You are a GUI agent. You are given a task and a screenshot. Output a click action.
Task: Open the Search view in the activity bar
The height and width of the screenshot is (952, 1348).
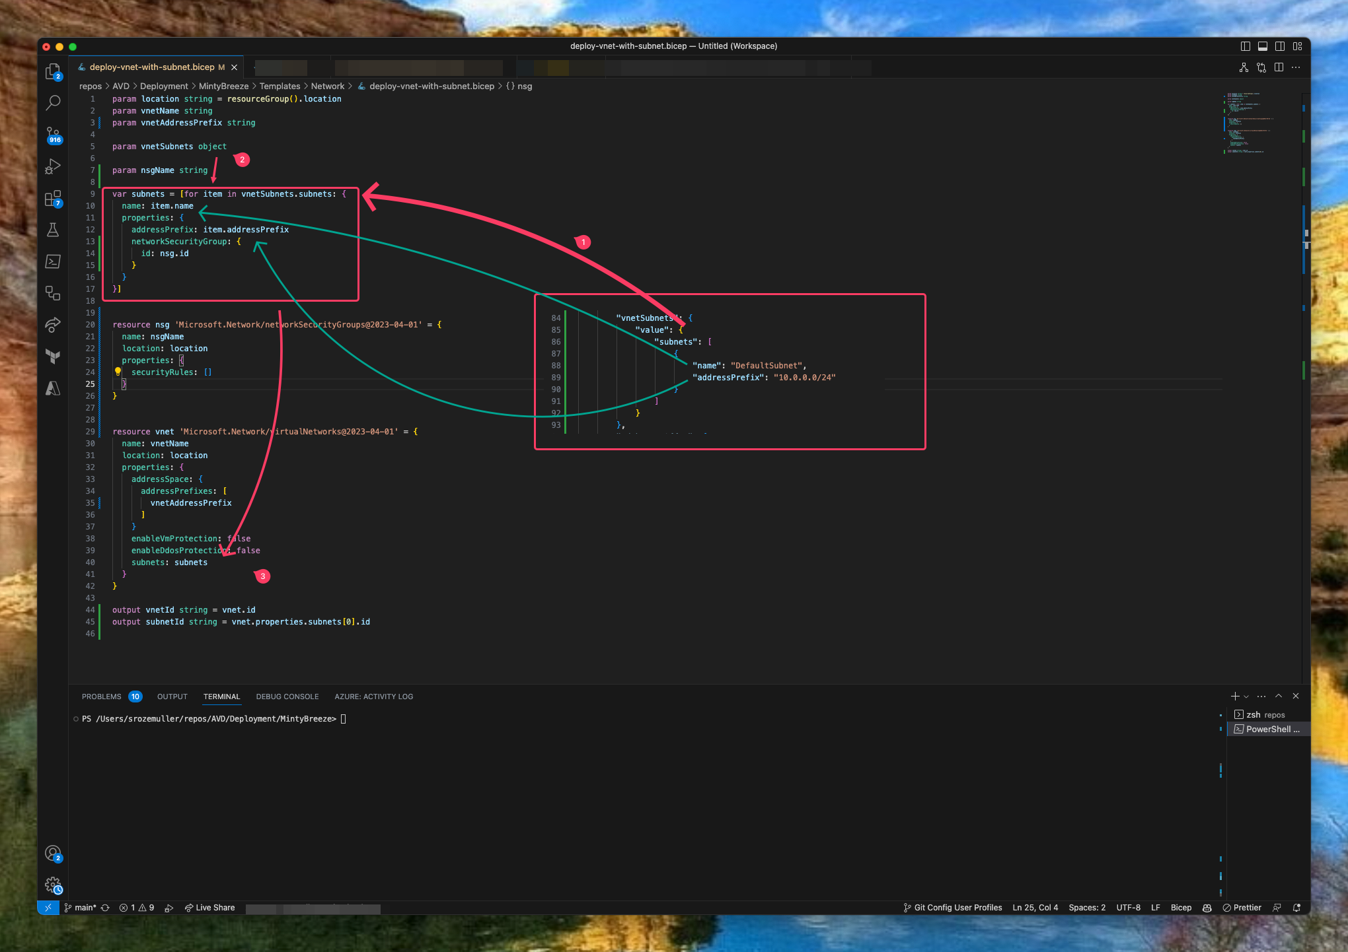pyautogui.click(x=54, y=102)
